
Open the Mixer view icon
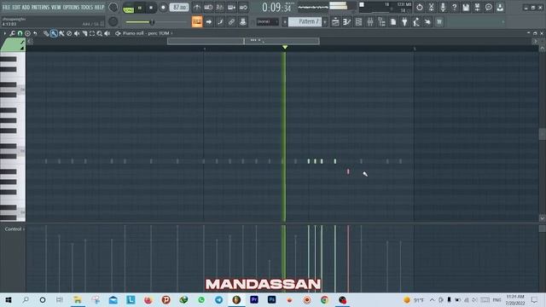tap(370, 22)
